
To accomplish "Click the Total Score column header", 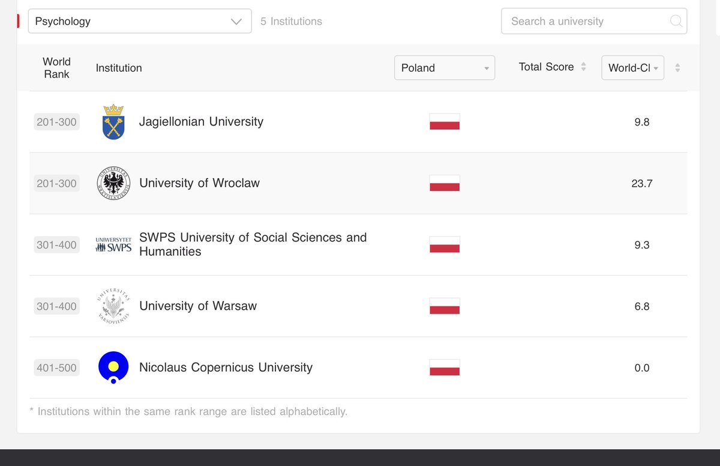I will [x=546, y=67].
